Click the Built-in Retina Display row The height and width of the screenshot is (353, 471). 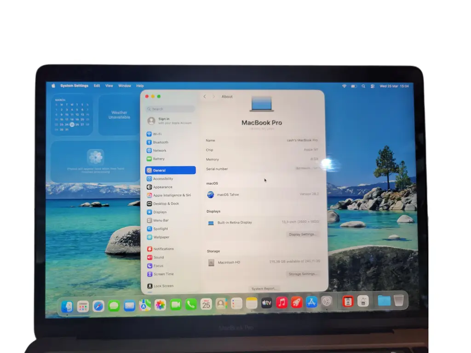tap(263, 222)
